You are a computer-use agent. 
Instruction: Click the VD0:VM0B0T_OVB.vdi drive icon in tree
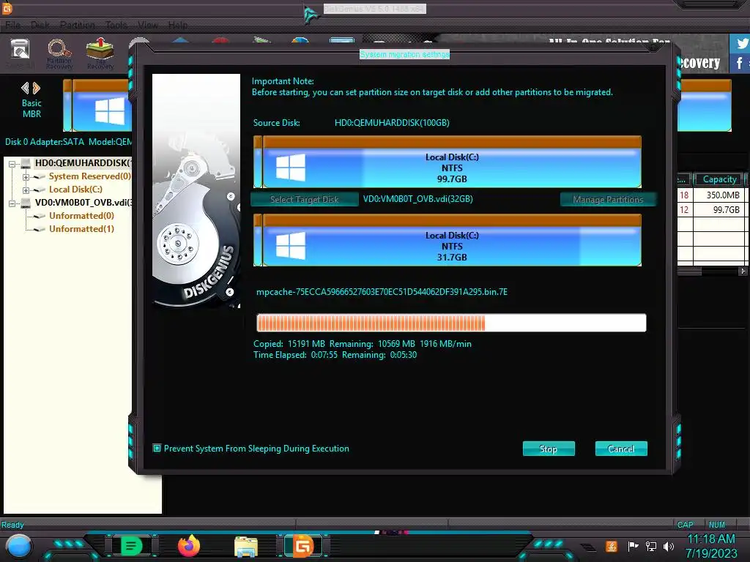26,203
